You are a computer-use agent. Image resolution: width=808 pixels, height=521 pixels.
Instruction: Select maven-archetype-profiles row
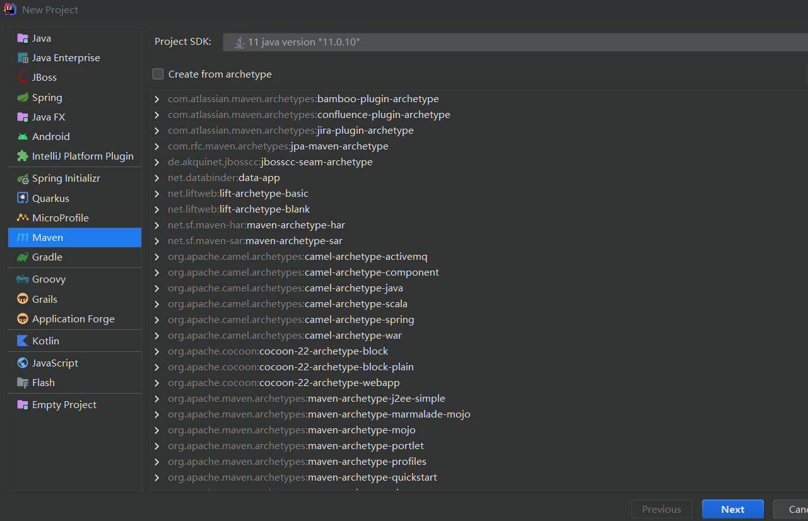coord(479,462)
